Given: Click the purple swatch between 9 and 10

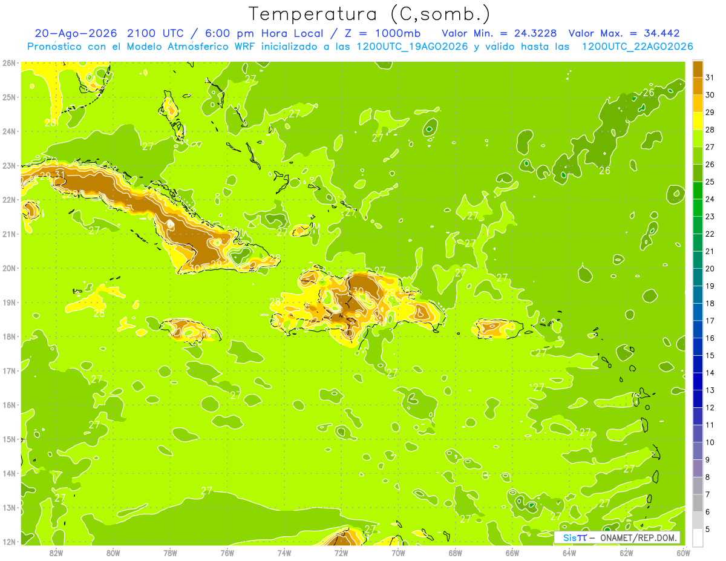Looking at the screenshot, I should [698, 451].
